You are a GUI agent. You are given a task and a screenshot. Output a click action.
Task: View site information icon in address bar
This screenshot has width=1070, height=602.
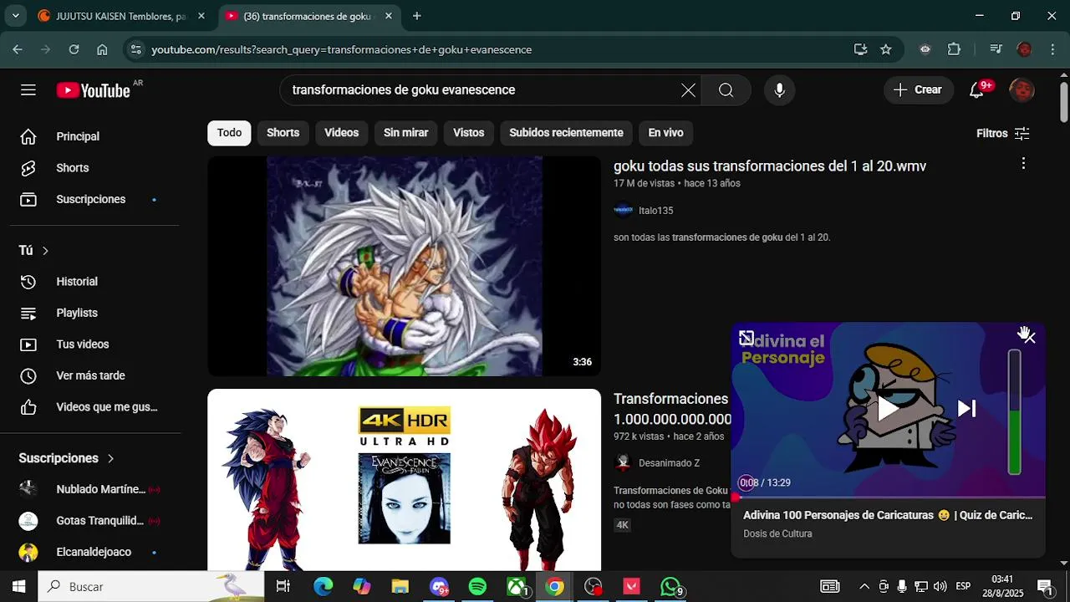137,49
